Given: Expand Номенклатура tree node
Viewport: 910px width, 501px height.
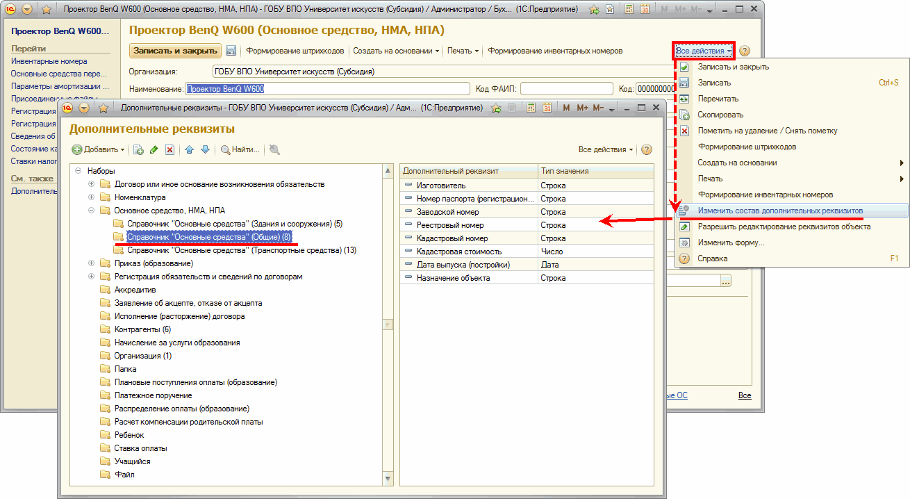Looking at the screenshot, I should (92, 197).
